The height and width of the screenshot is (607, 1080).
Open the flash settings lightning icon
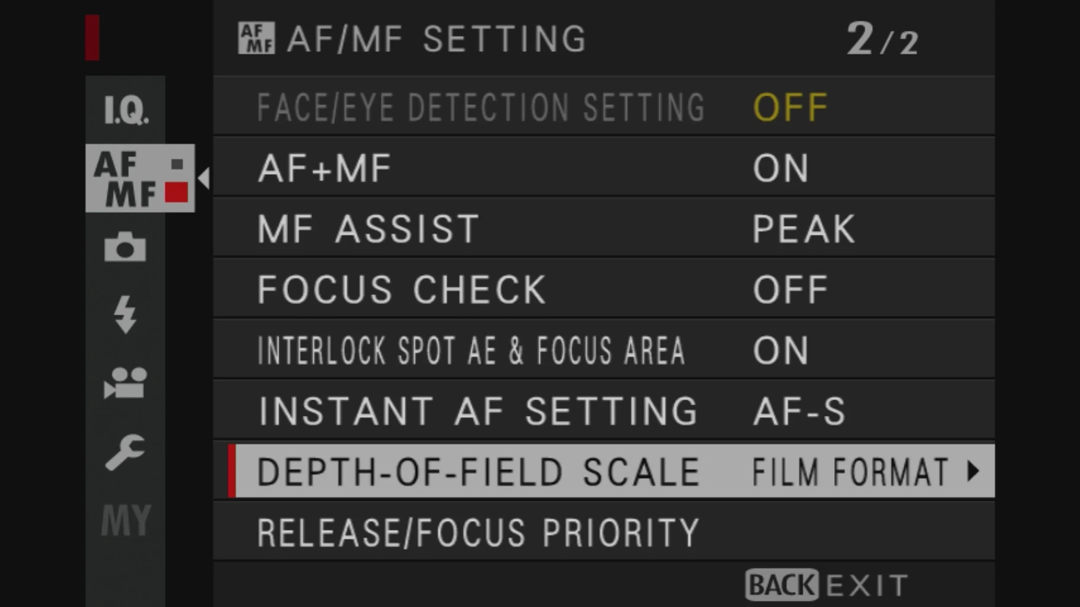tap(125, 314)
